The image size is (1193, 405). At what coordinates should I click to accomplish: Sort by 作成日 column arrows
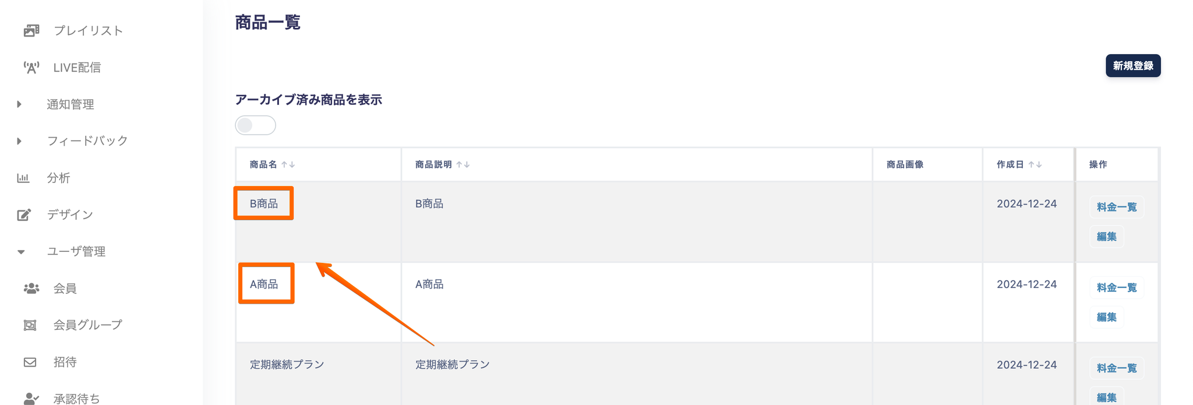coord(1035,165)
